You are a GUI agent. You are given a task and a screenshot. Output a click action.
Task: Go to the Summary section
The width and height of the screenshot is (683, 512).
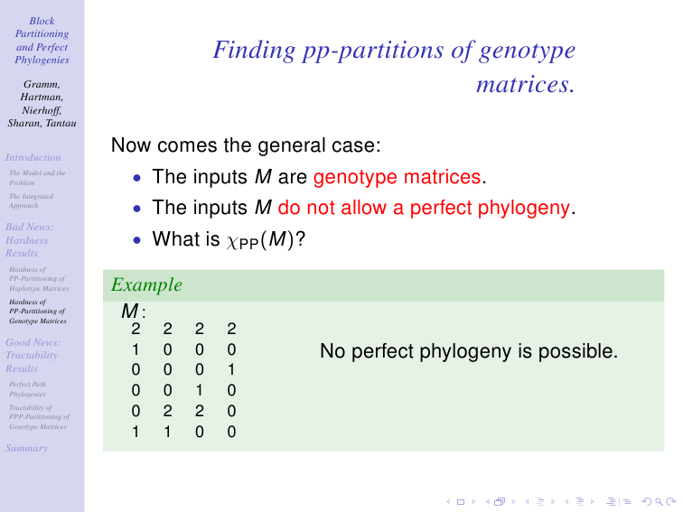[x=26, y=448]
